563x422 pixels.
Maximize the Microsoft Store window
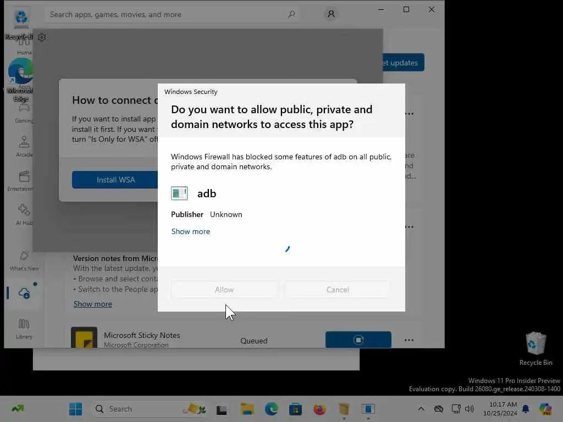(406, 9)
